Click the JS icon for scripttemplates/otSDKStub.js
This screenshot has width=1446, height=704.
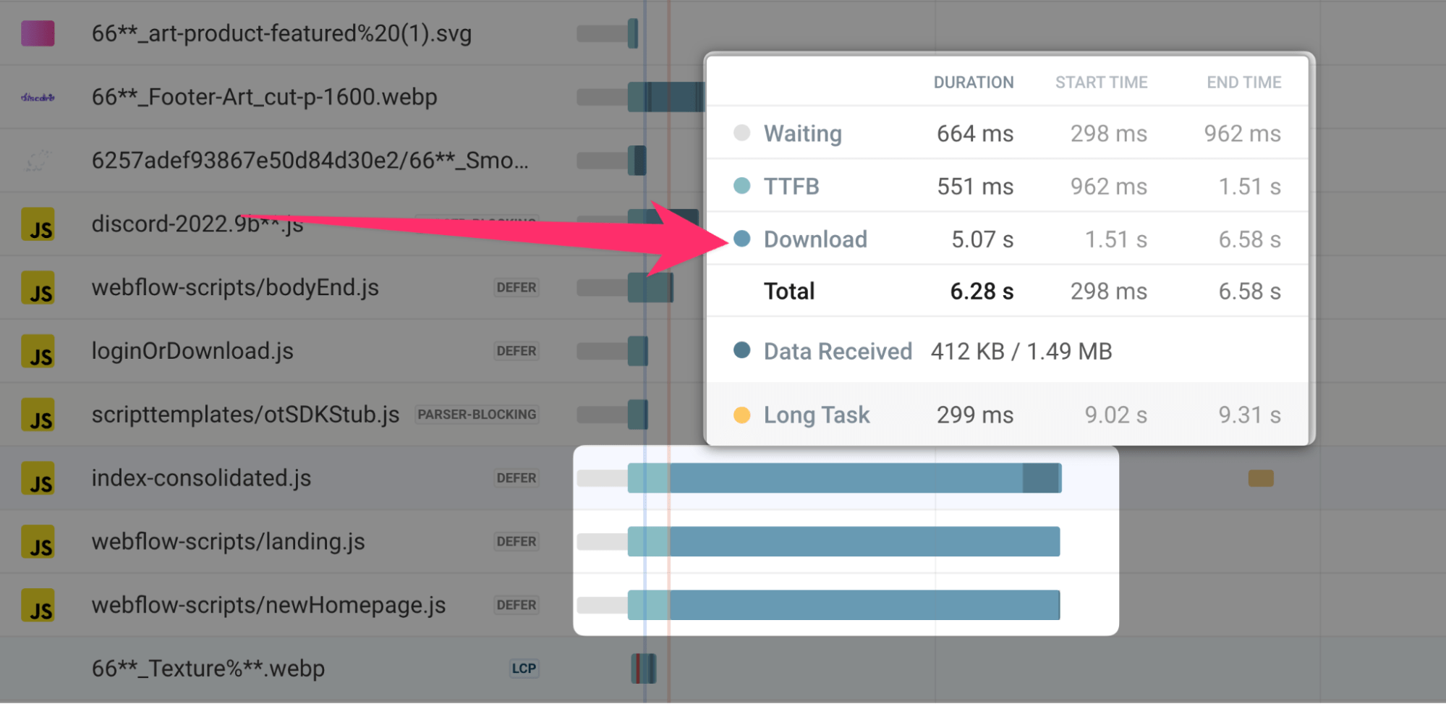38,415
